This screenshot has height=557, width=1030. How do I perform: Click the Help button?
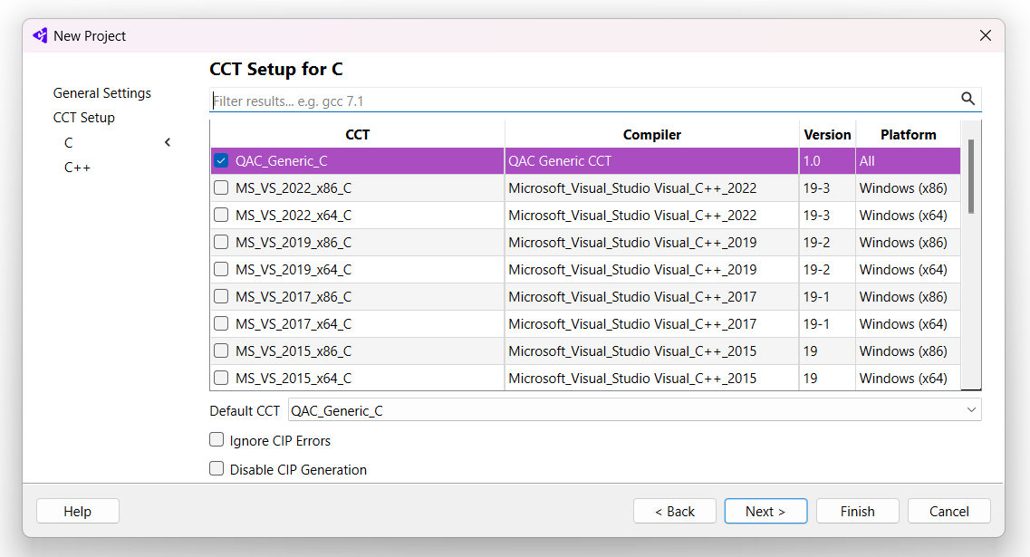click(78, 511)
